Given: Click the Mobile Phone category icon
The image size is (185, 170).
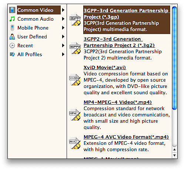Looking at the screenshot, I should [12, 28].
